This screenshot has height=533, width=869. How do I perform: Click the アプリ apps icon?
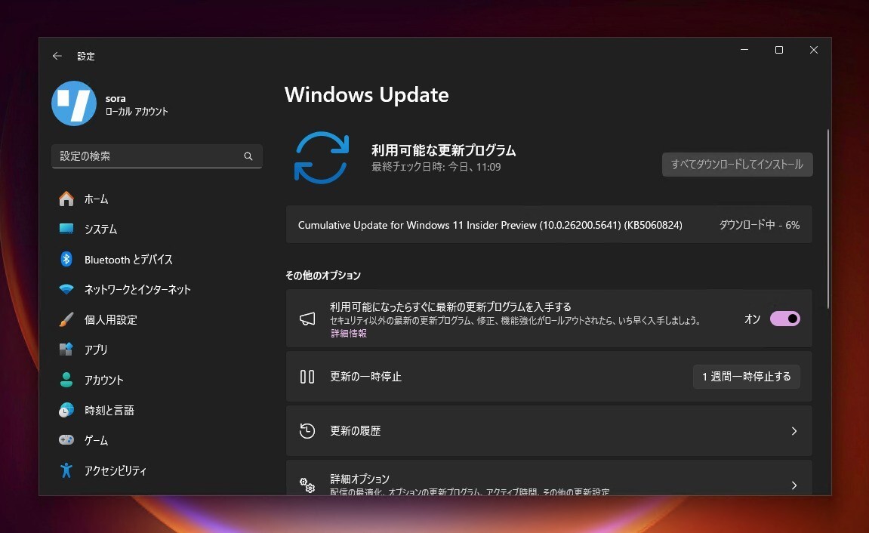click(66, 349)
